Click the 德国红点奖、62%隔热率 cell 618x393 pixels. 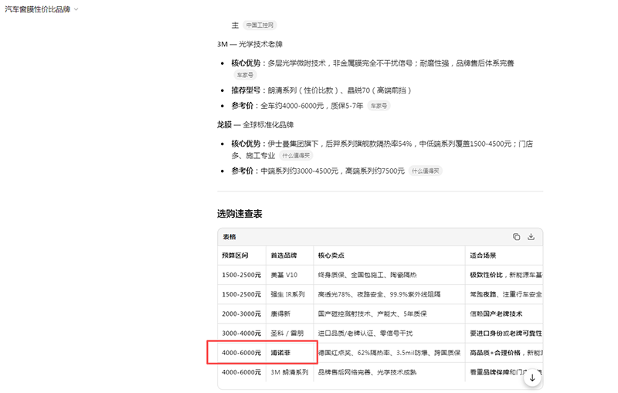[x=389, y=352]
